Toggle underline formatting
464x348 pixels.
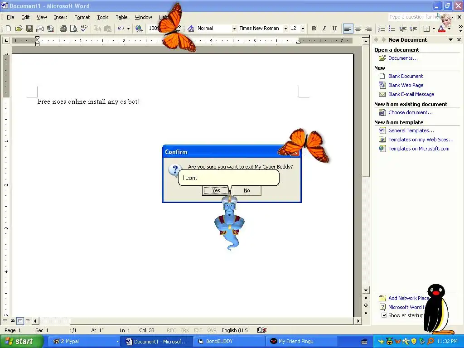coord(334,29)
